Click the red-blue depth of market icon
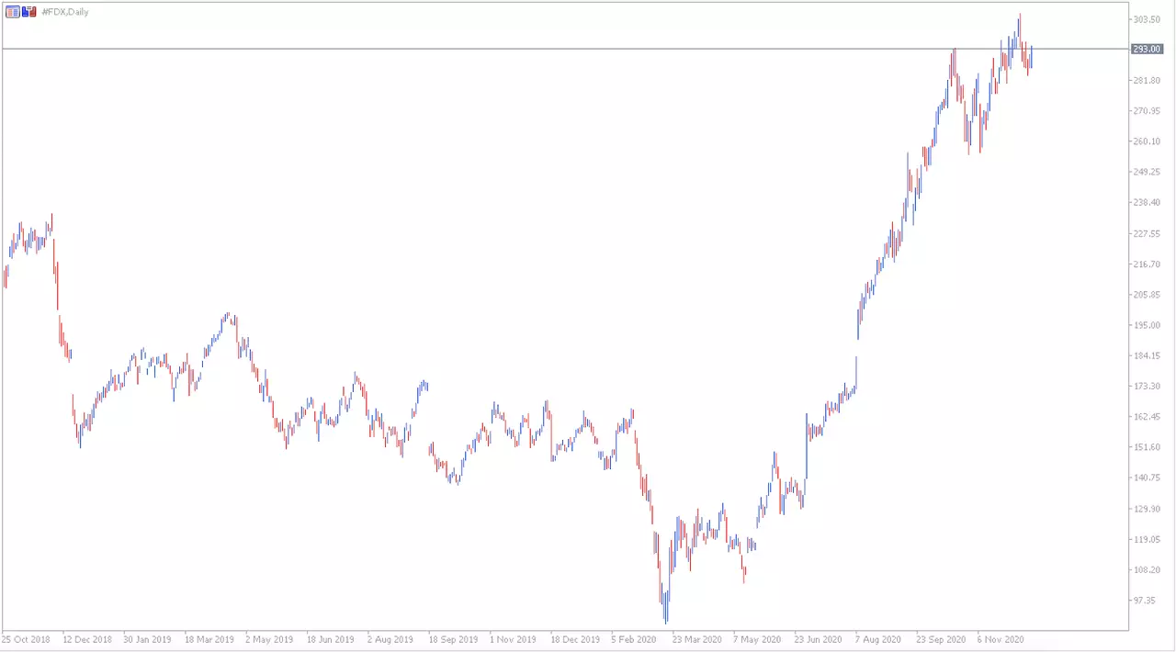This screenshot has height=652, width=1176. coord(29,12)
